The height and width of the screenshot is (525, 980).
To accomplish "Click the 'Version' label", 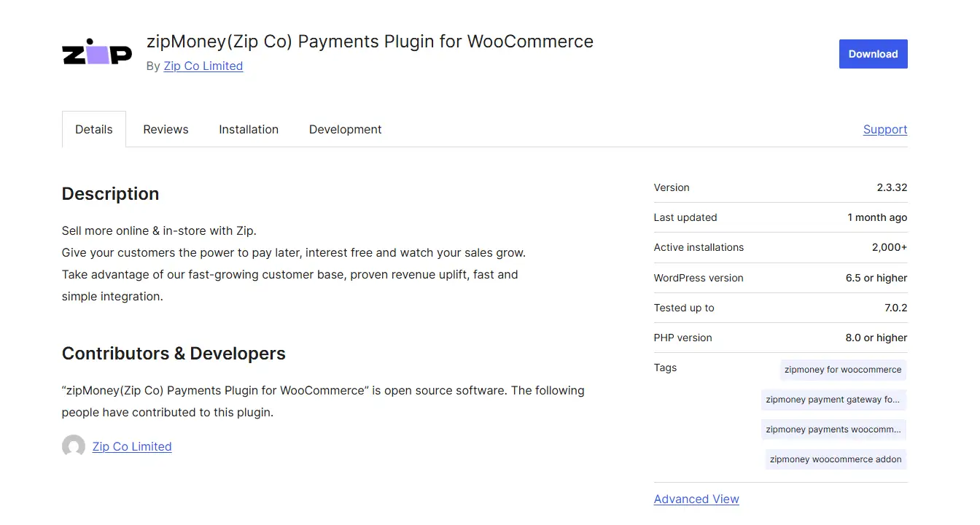I will click(x=672, y=187).
